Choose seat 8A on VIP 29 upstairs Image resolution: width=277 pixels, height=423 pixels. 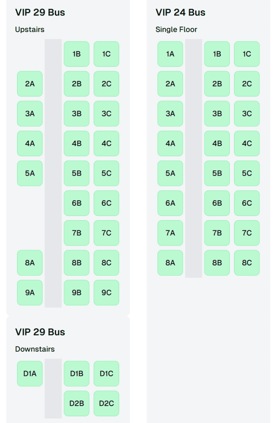tap(30, 263)
